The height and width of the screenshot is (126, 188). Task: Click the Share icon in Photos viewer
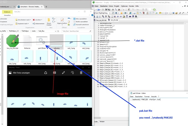pyautogui.click(x=46, y=73)
